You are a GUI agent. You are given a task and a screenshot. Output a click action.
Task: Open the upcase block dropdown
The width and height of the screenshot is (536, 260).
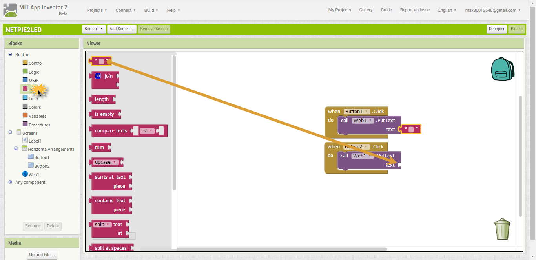pos(106,162)
